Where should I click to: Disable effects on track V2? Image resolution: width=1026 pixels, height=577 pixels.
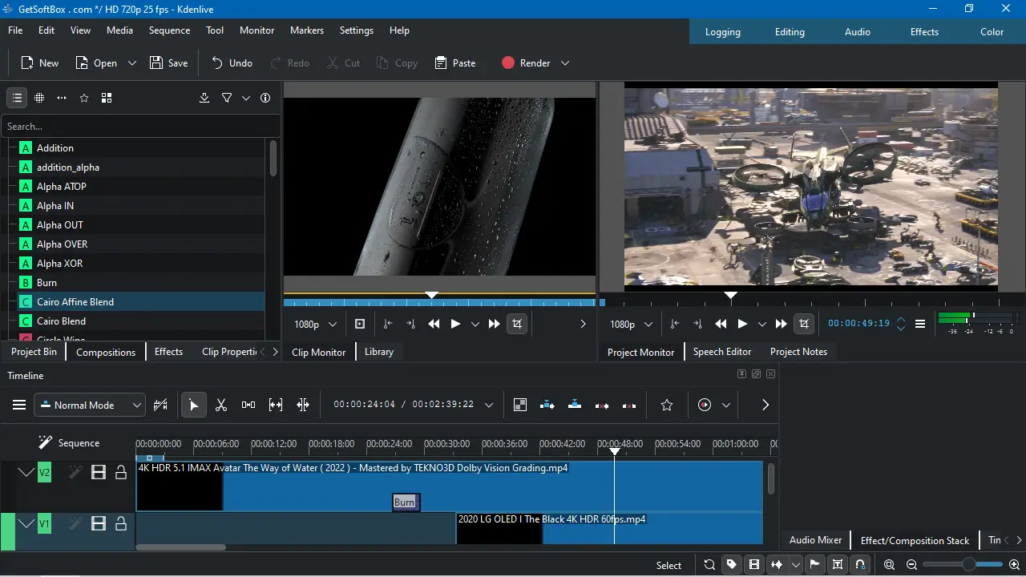click(x=75, y=473)
